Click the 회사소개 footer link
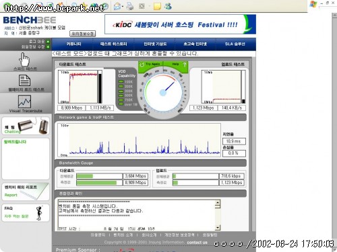The height and width of the screenshot is (252, 337). [x=149, y=235]
